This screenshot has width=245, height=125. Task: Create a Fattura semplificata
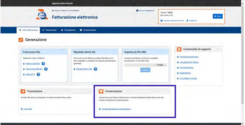[x=34, y=69]
